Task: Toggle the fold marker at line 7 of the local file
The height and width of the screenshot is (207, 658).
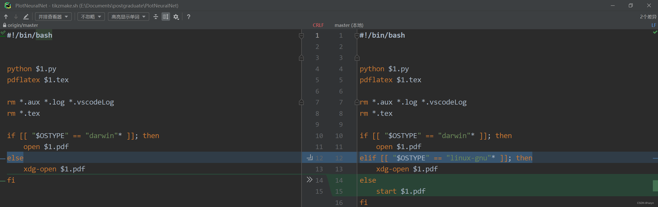Action: click(357, 102)
